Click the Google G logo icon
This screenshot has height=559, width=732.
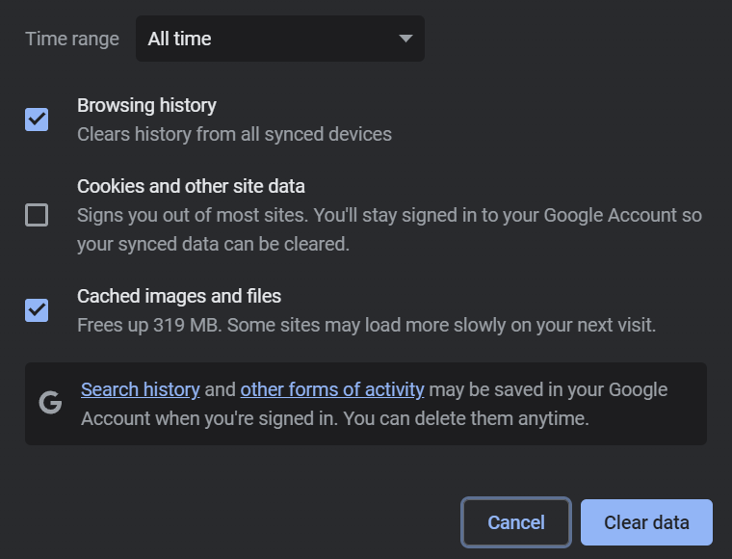(50, 403)
